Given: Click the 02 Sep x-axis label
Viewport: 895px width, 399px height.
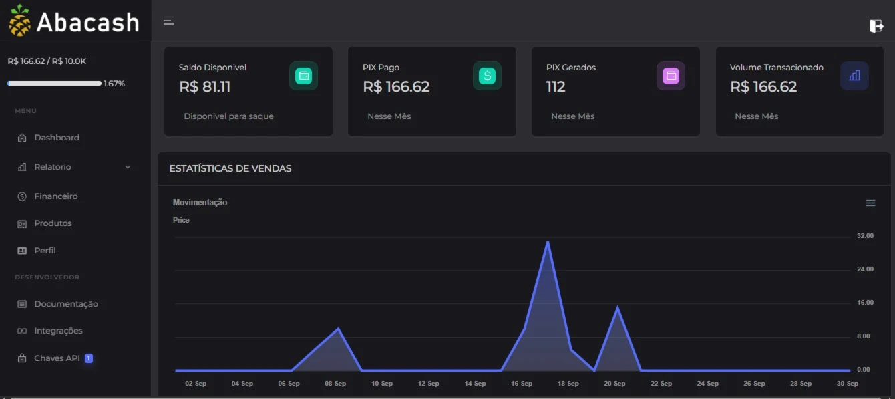Looking at the screenshot, I should [x=196, y=384].
